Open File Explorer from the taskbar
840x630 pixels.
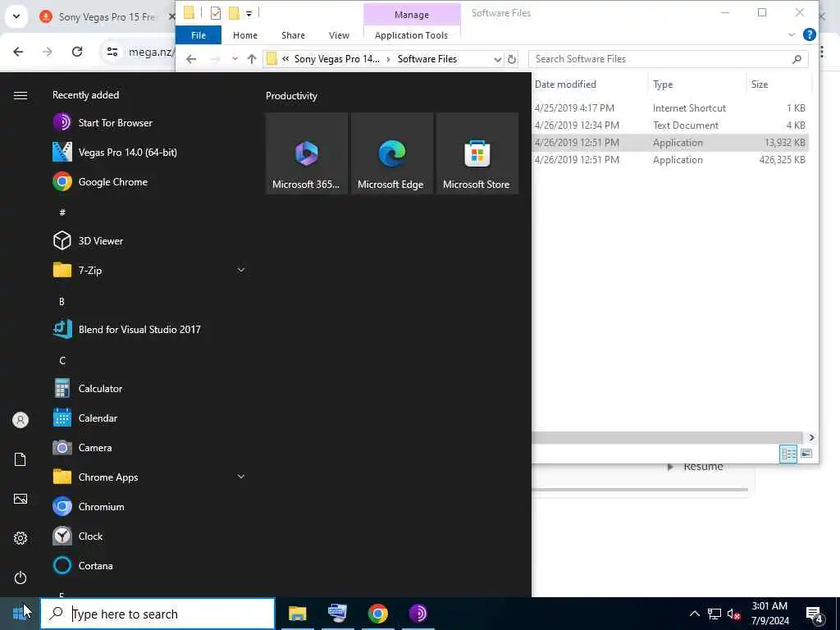(x=297, y=614)
